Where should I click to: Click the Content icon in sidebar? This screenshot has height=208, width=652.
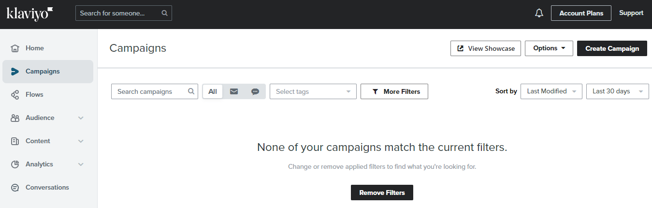pos(15,141)
